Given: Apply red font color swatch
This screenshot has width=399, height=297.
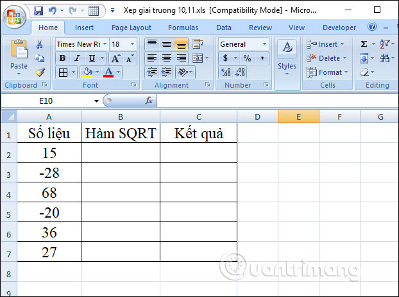Looking at the screenshot, I should (x=108, y=72).
